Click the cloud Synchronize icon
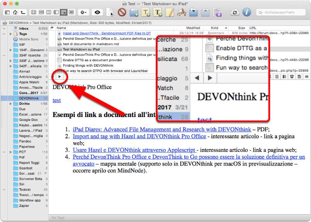This screenshot has height=222, width=311. coord(235,12)
